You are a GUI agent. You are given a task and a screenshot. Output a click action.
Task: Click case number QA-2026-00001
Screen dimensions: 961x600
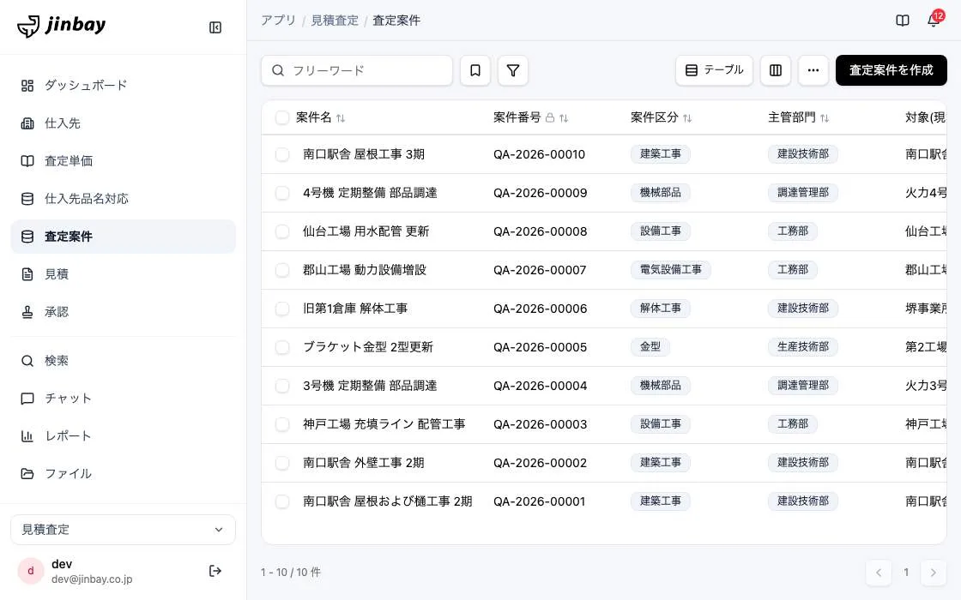[x=540, y=501]
